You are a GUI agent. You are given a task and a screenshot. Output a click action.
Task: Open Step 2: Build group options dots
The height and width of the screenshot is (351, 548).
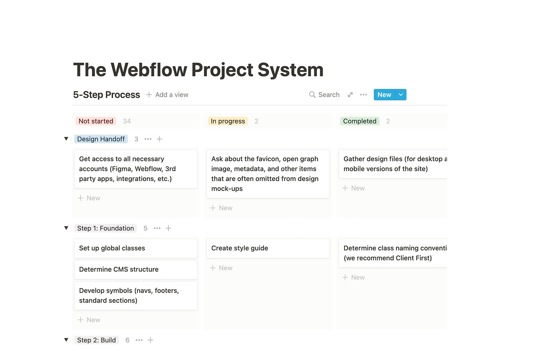(x=139, y=340)
